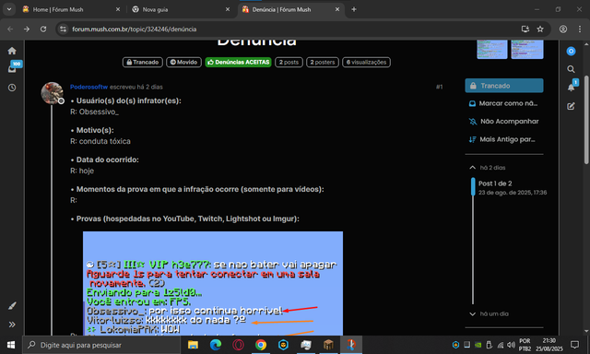The width and height of the screenshot is (590, 354).
Task: Click Marcar como não lido option
Action: pos(503,103)
